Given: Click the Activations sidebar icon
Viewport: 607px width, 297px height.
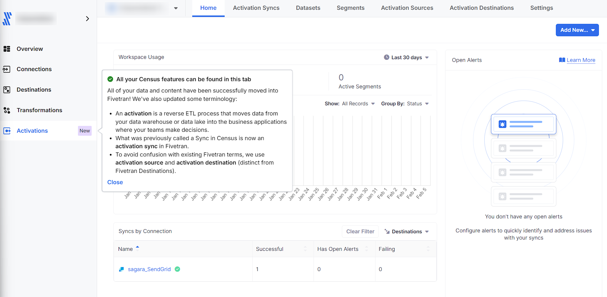Looking at the screenshot, I should click(x=7, y=131).
